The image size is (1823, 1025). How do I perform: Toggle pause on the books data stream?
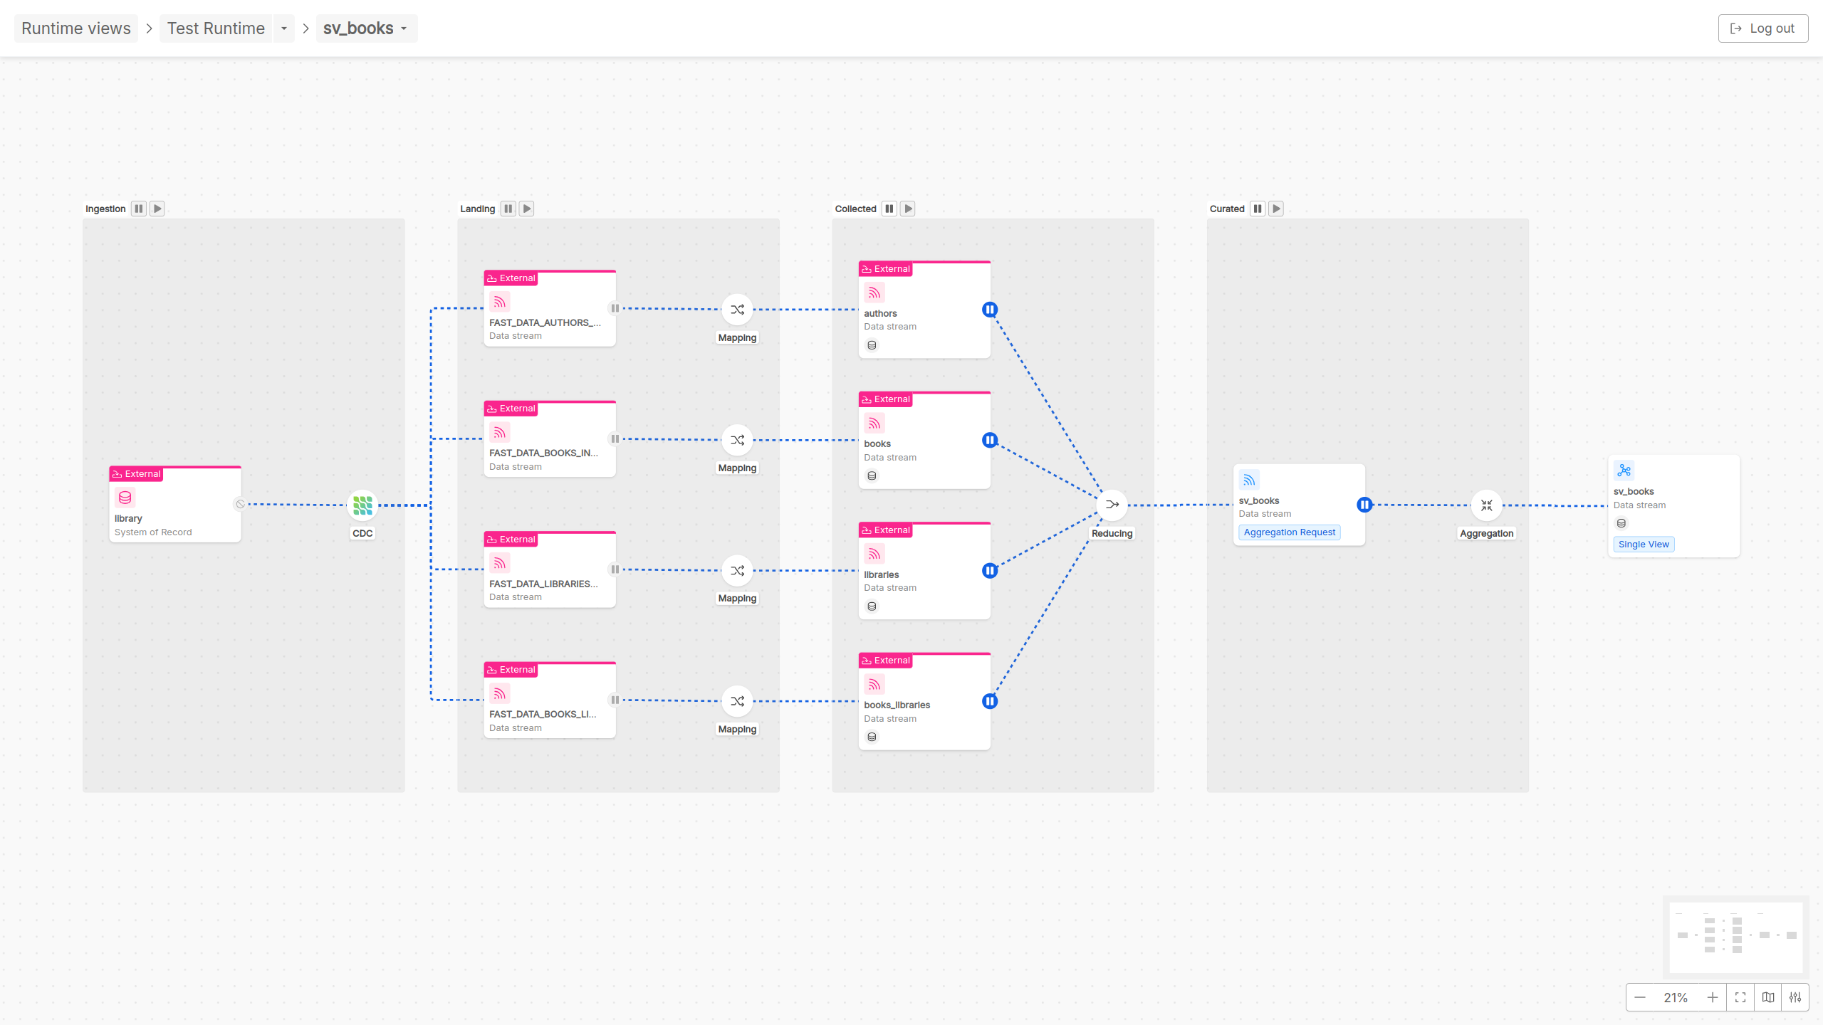click(x=989, y=441)
